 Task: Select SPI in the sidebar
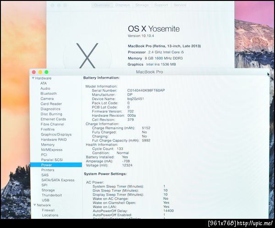pos(44,185)
